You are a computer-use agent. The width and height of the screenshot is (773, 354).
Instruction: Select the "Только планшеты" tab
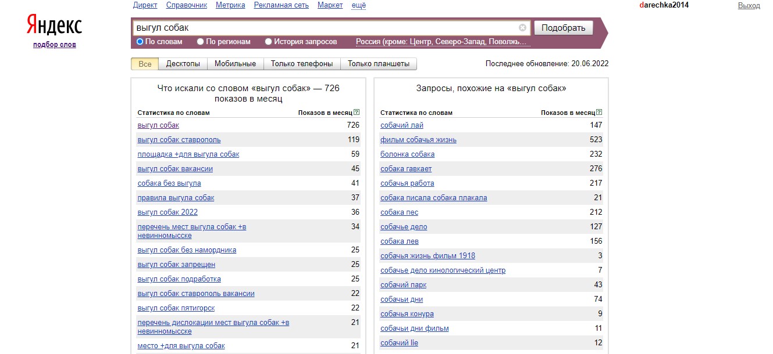379,64
